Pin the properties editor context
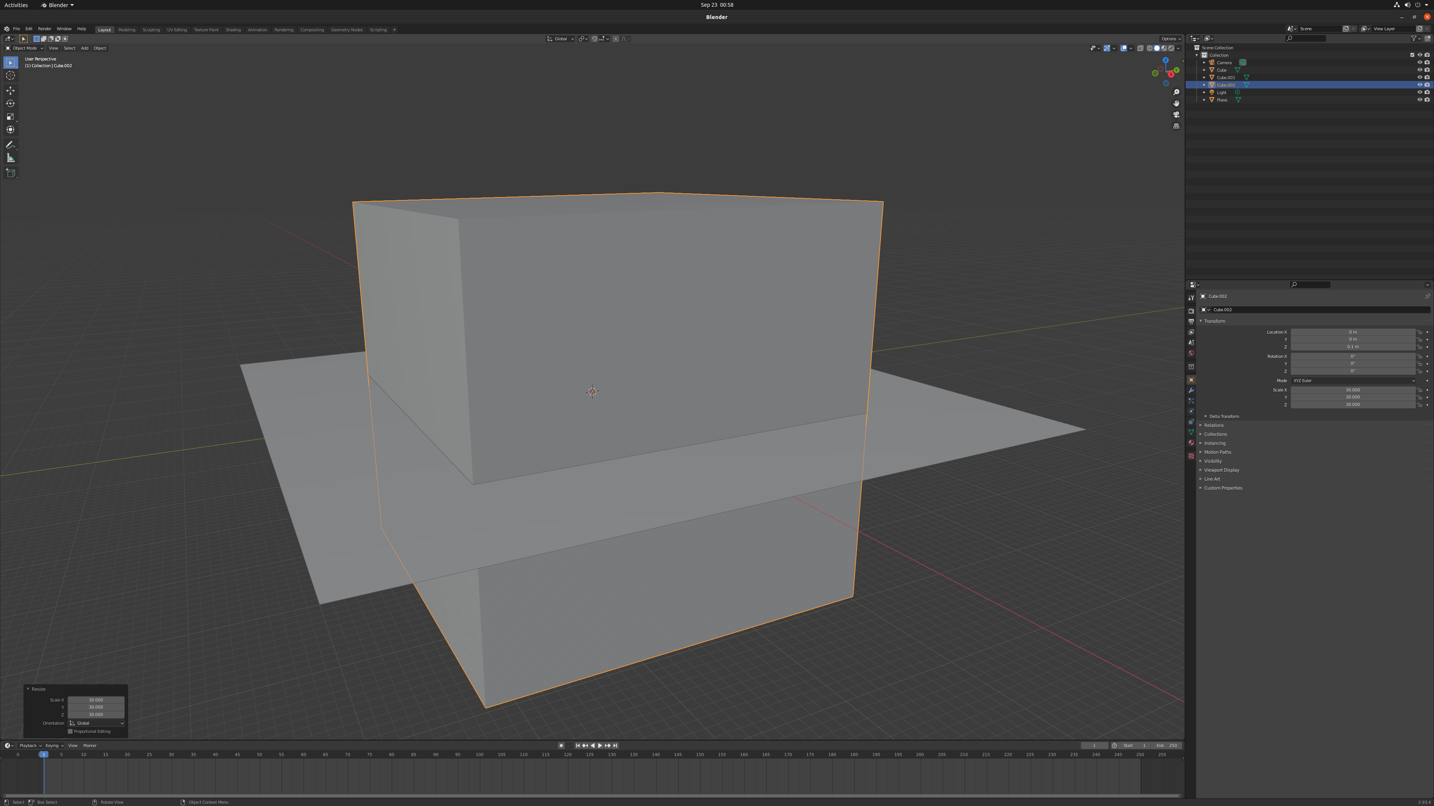 click(x=1427, y=297)
